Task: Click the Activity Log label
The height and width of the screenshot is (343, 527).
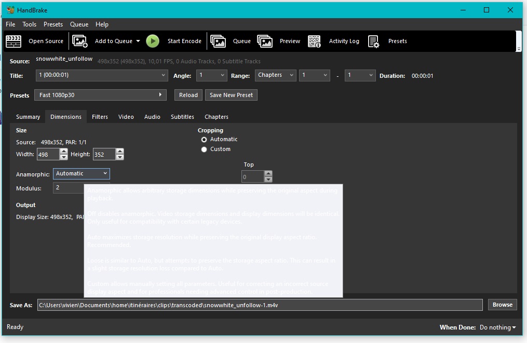Action: 344,41
